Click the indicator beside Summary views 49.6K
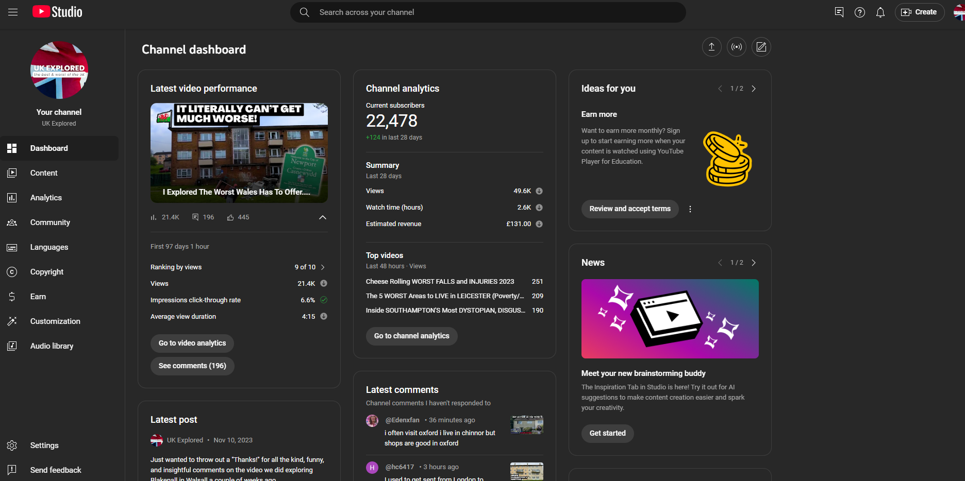This screenshot has width=965, height=481. [x=539, y=191]
